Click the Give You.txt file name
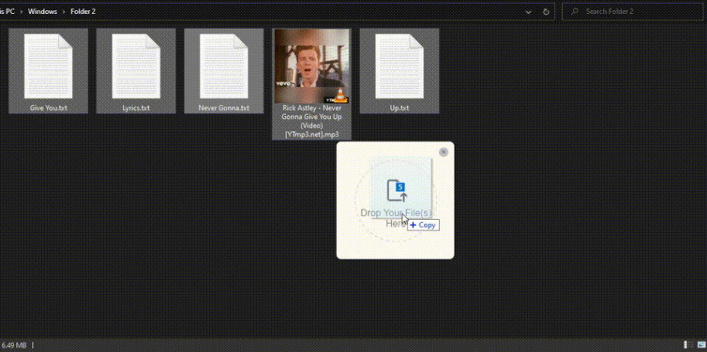Viewport: 707px width, 352px height. 48,108
